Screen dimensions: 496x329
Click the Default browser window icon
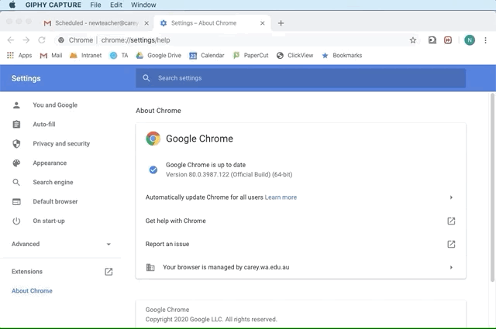click(16, 201)
